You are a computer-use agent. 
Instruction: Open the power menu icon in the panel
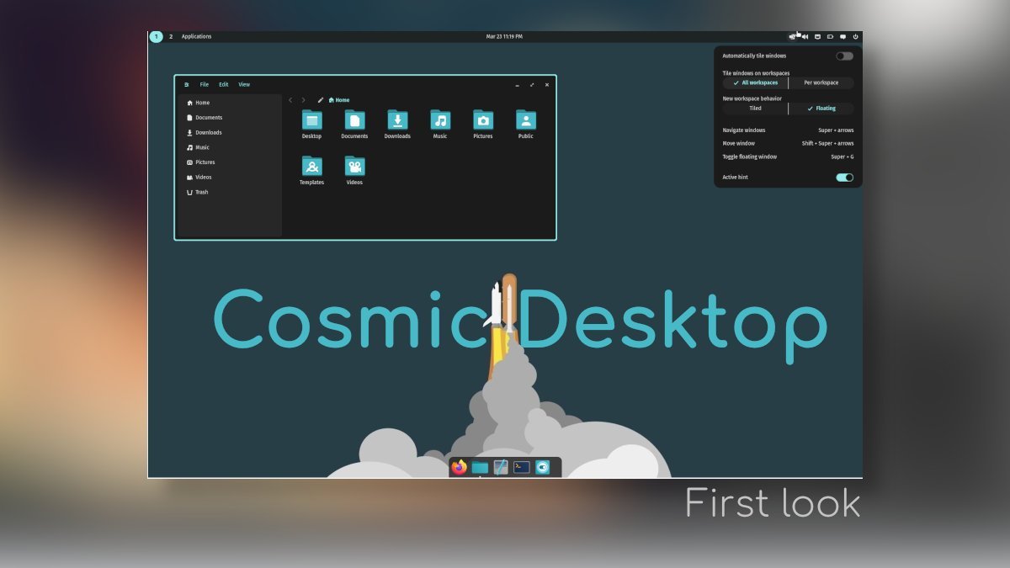tap(855, 36)
